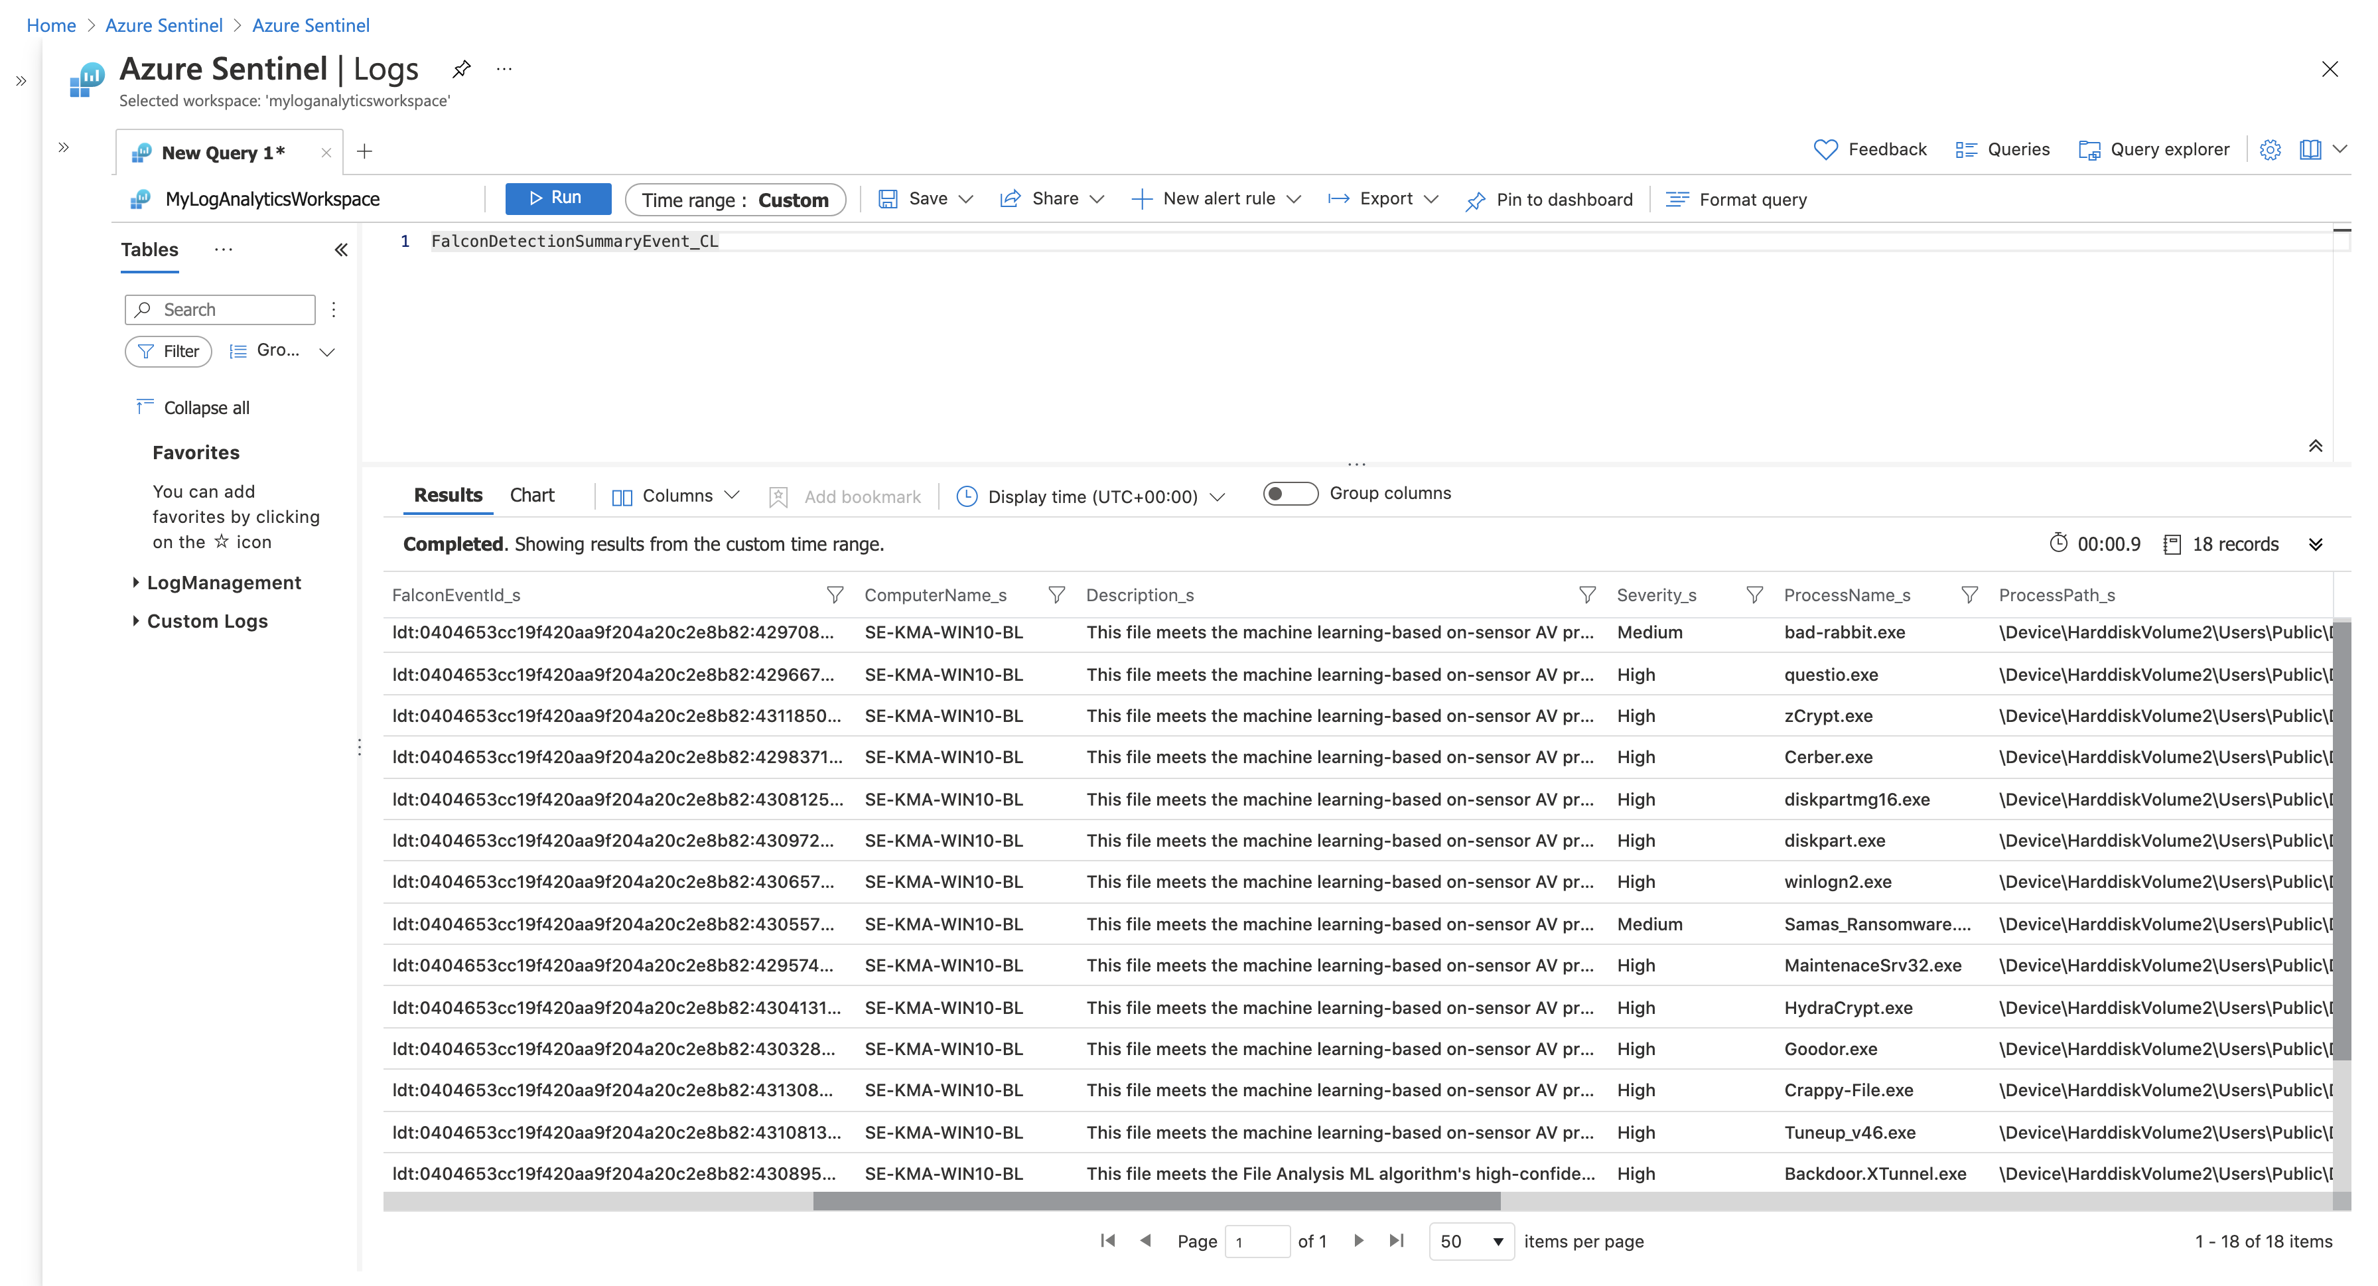Click the horizontal results scrollbar
This screenshot has width=2378, height=1286.
1156,1201
